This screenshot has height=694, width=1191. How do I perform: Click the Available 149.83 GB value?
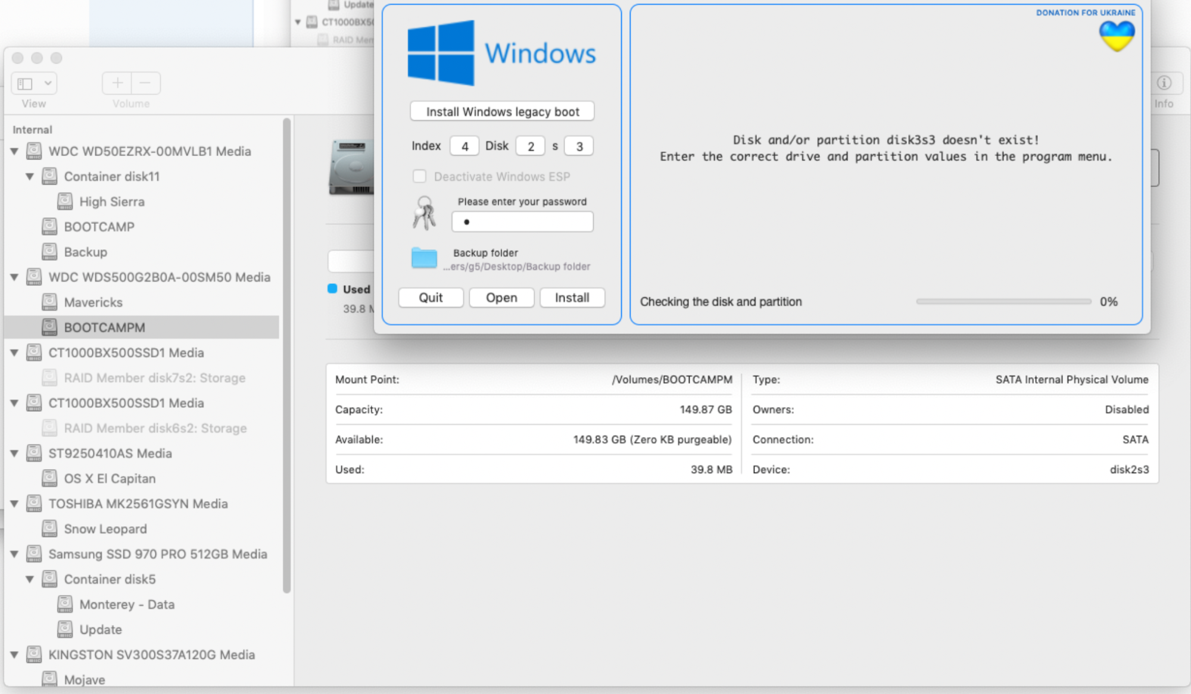pyautogui.click(x=652, y=440)
